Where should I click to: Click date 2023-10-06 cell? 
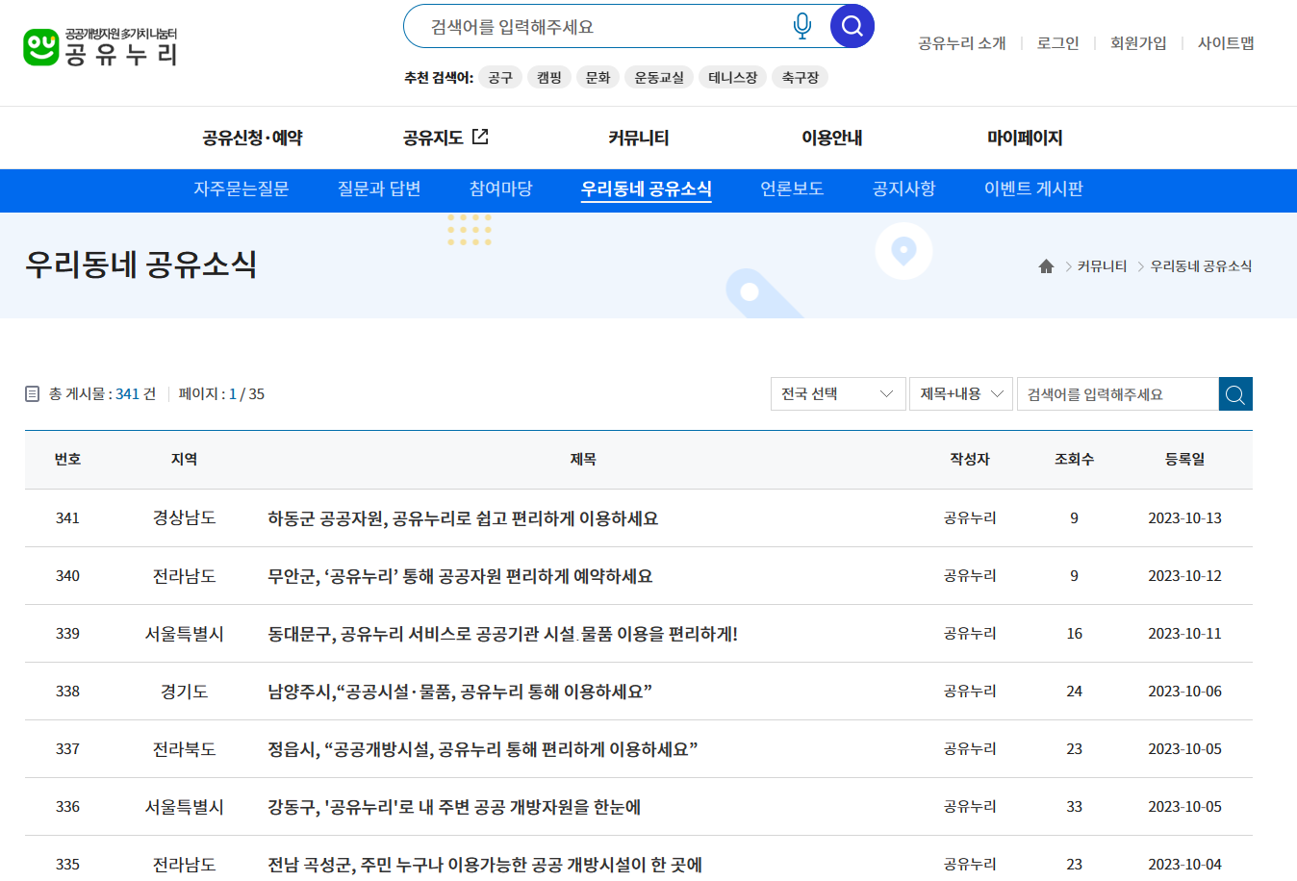pyautogui.click(x=1184, y=692)
